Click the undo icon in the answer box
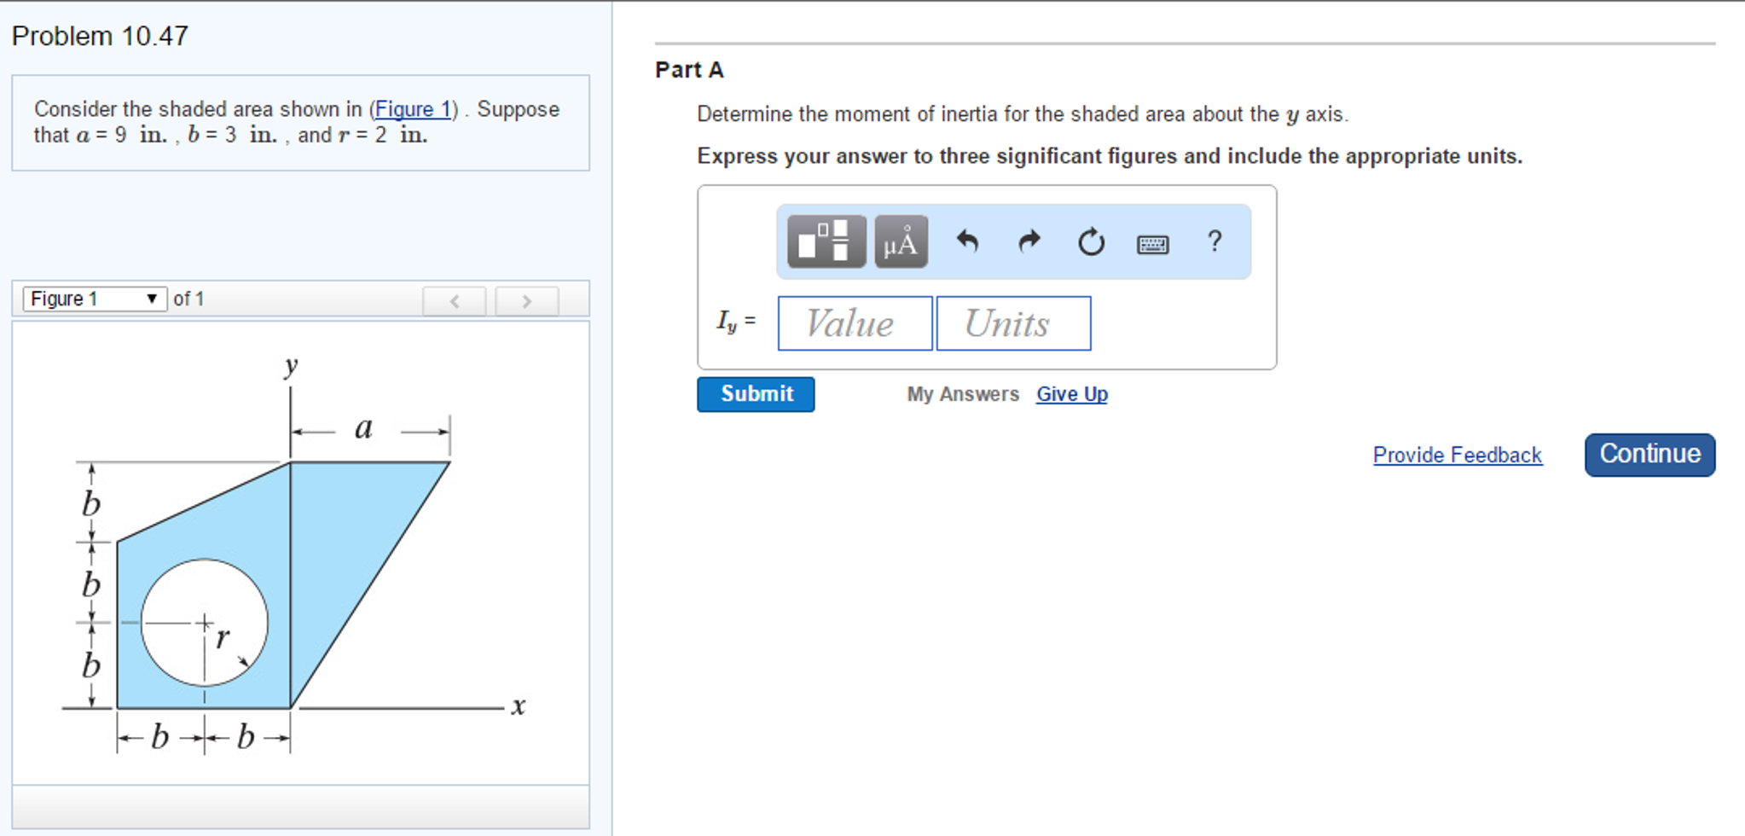The height and width of the screenshot is (836, 1745). coord(968,241)
